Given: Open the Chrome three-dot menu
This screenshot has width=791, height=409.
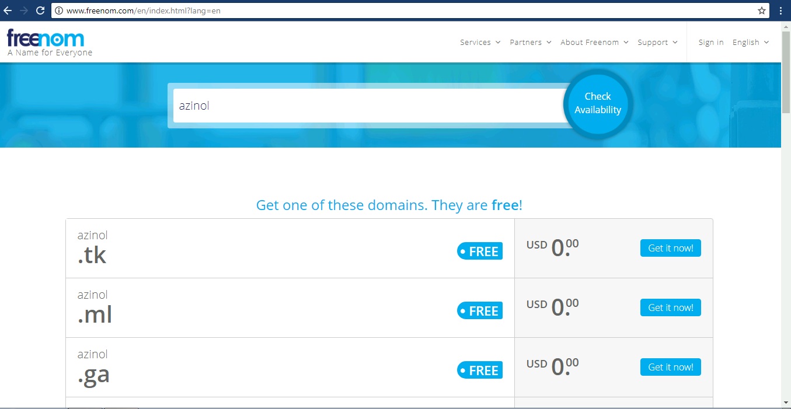Looking at the screenshot, I should point(780,11).
